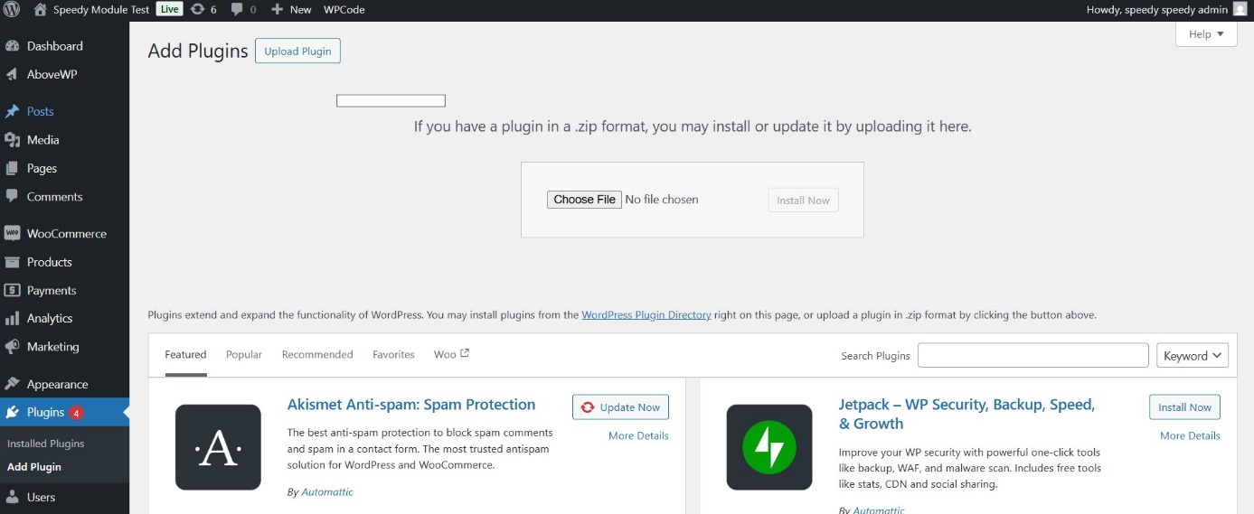1254x514 pixels.
Task: Click the Akismet plugin logo
Action: 218,447
